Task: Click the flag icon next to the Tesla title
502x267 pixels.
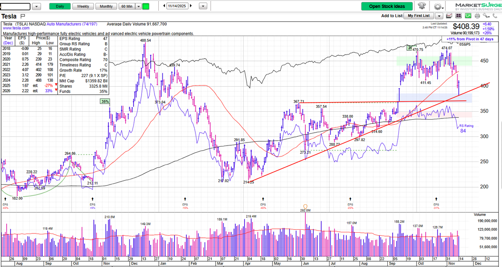Action: tap(22, 16)
